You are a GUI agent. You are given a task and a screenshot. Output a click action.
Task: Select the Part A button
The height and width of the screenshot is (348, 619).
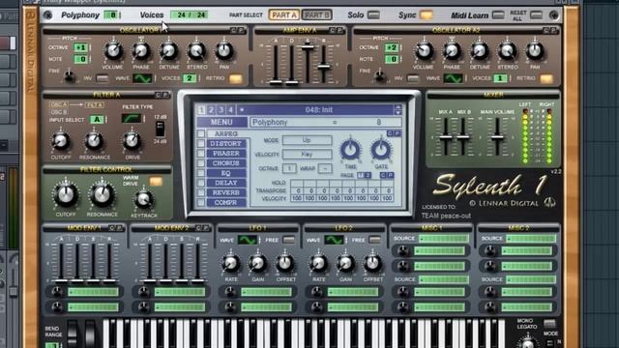coord(283,15)
